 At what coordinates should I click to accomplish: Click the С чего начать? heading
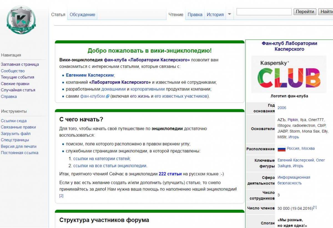click(81, 119)
